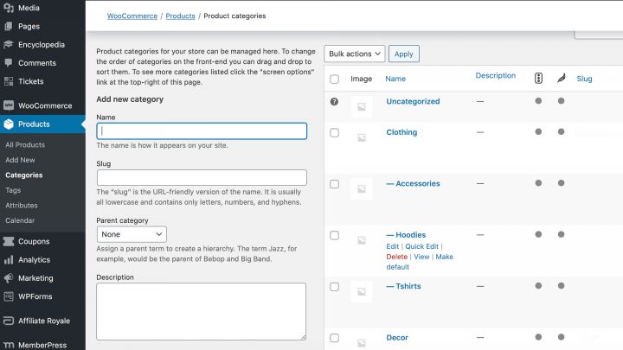623x350 pixels.
Task: Go to All Products submenu
Action: coord(25,145)
